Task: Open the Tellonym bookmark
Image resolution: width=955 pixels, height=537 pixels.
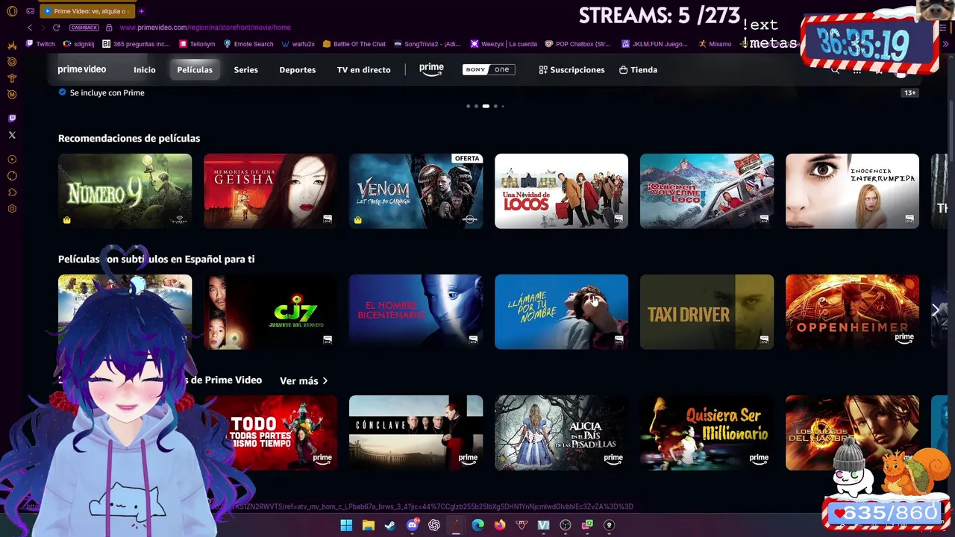Action: (x=197, y=44)
